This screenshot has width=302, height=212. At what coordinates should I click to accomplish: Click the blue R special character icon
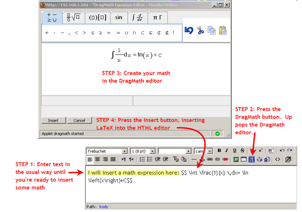pos(267,160)
